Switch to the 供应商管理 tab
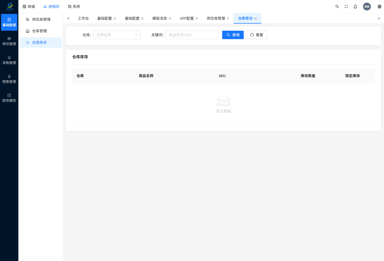 216,18
